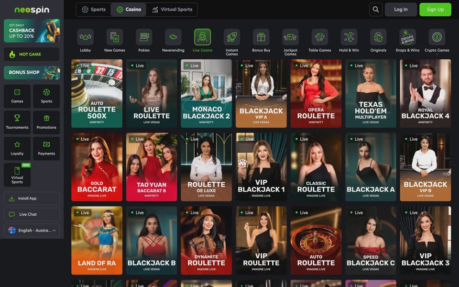
Task: Open Live Roulette Live Vegas game
Action: 152,93
